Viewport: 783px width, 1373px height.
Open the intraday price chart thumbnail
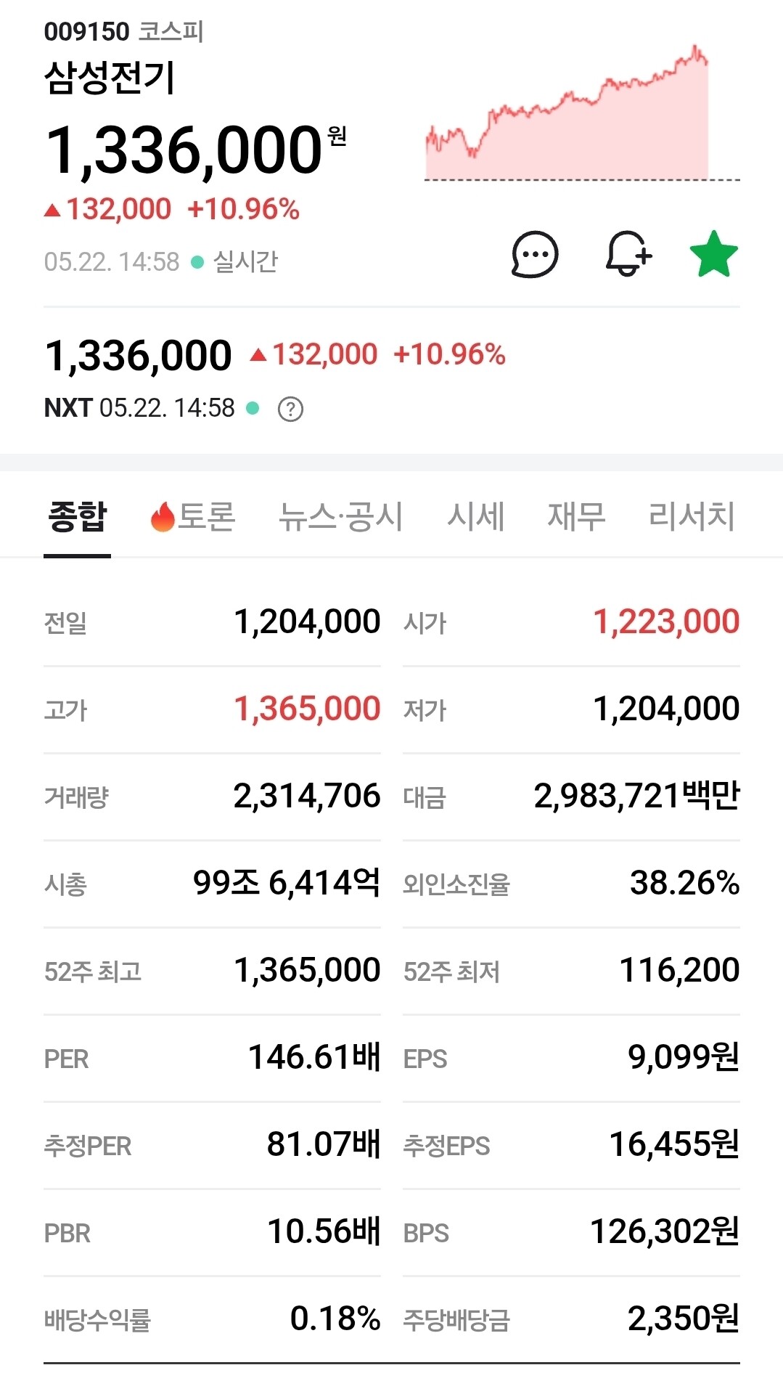point(582,113)
